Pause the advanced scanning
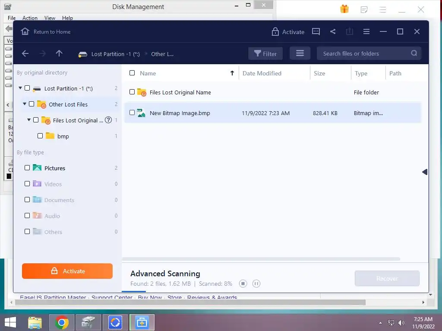Viewport: 442px width, 331px height. coord(256,284)
